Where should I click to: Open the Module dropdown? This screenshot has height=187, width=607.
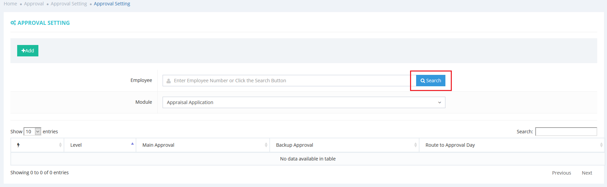304,102
